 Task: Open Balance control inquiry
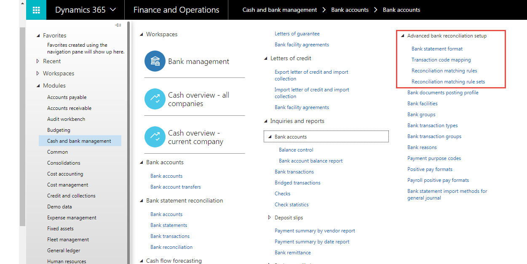[x=296, y=150]
